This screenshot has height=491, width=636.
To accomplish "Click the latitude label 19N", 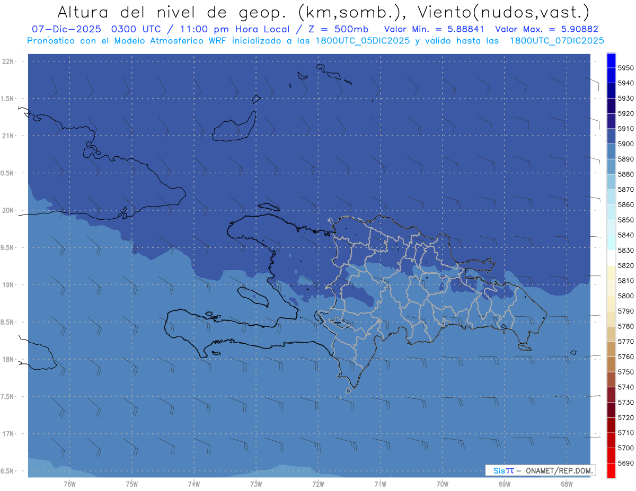I will 8,285.
